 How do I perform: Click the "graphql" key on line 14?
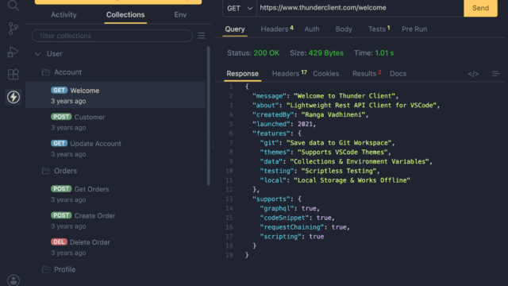(277, 208)
